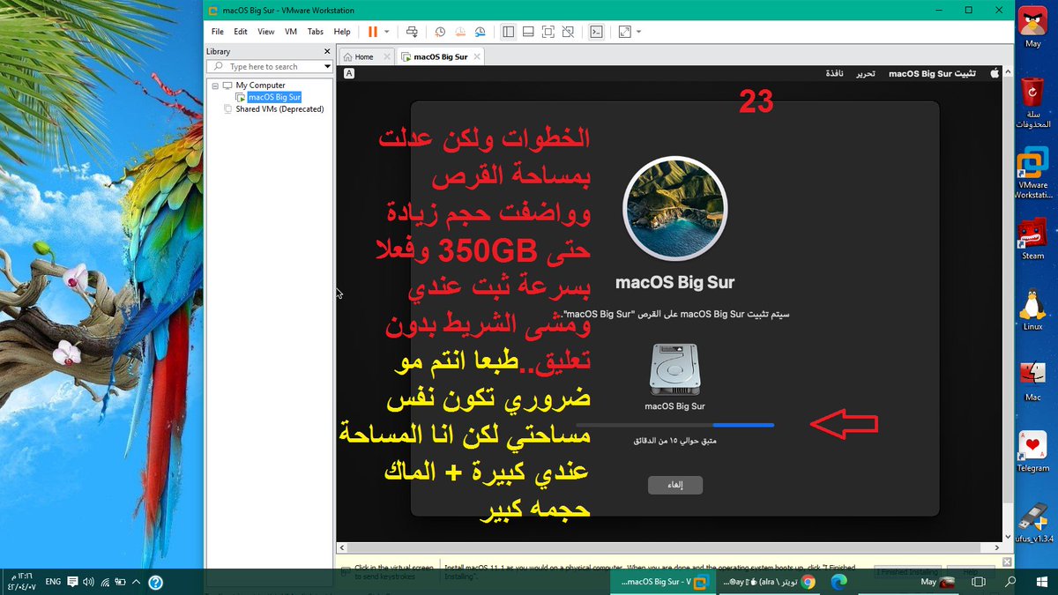The width and height of the screenshot is (1058, 595).
Task: Switch to the macOS Big Sur VMware taskbar button
Action: tap(664, 582)
